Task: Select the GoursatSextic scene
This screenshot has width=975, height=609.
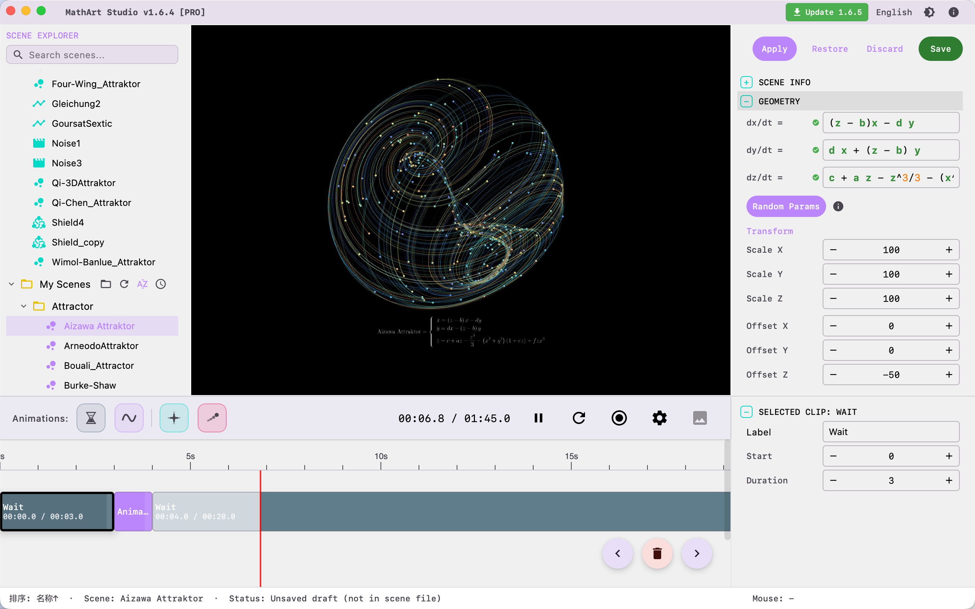Action: point(82,123)
